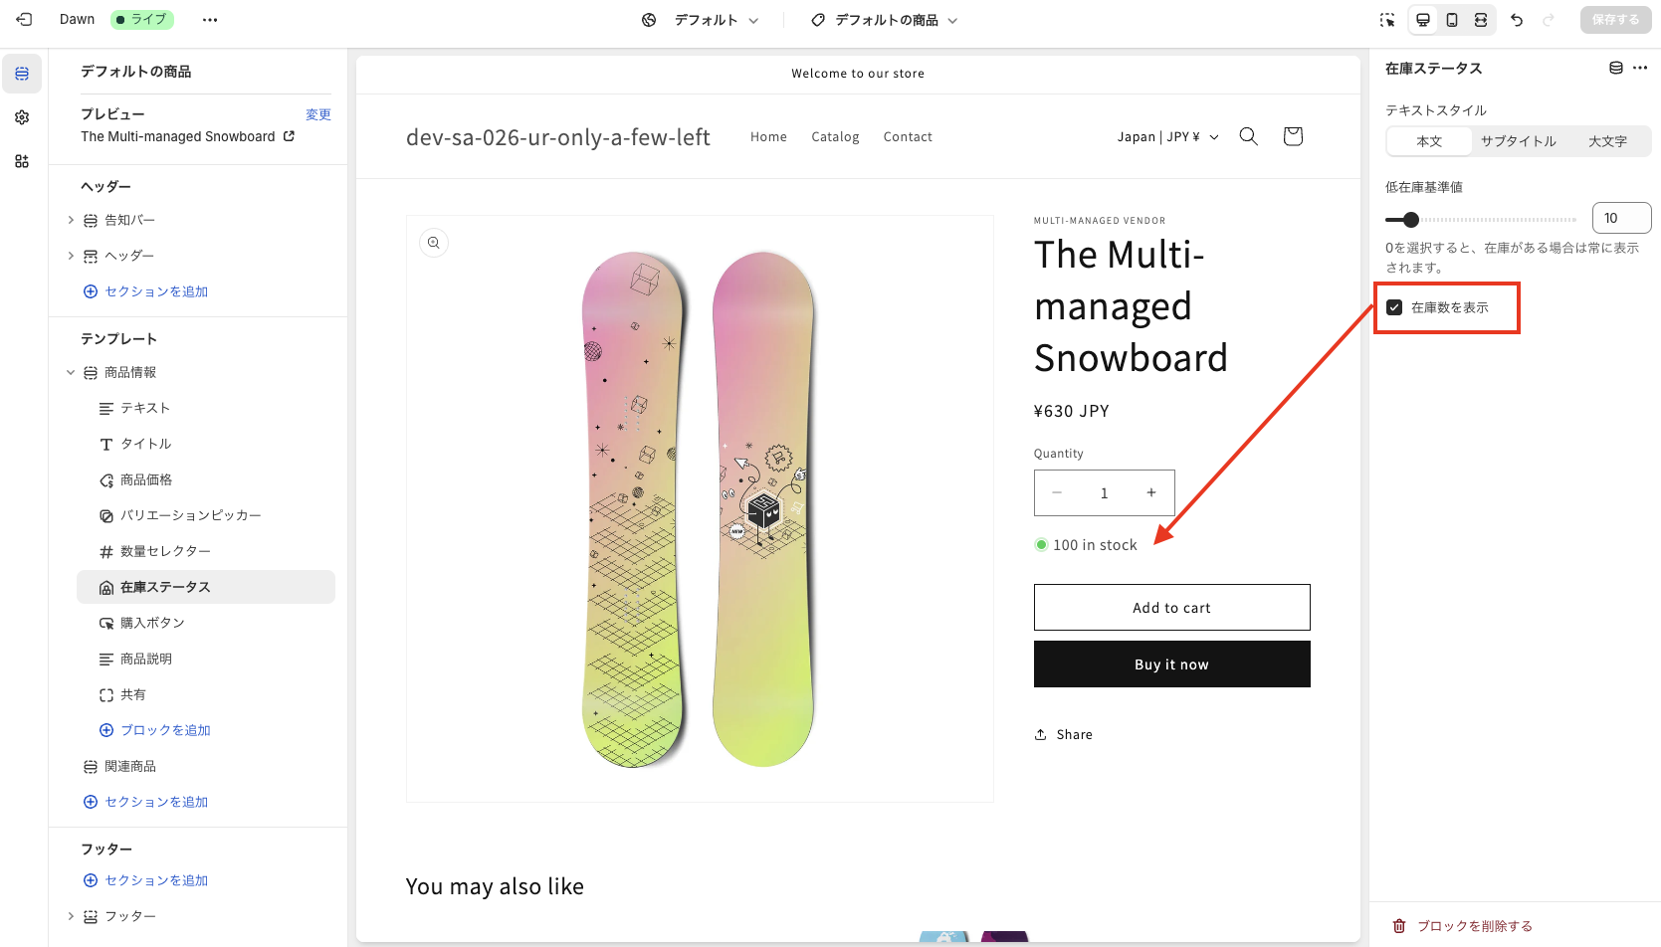1661x947 pixels.
Task: Toggle the inspector selection icon
Action: pos(1387,20)
